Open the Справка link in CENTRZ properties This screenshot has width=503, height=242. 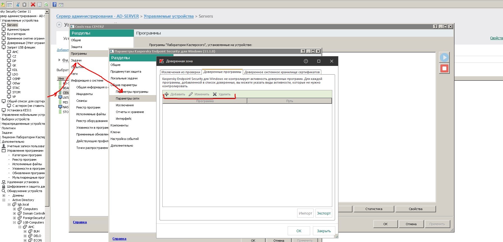(x=80, y=222)
